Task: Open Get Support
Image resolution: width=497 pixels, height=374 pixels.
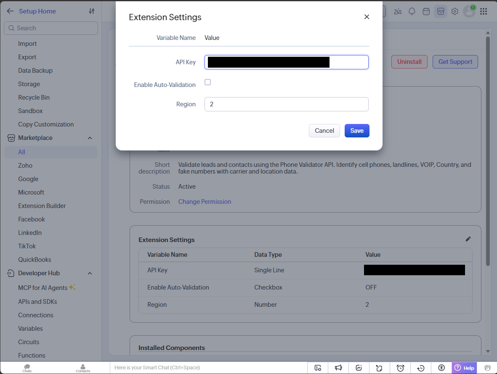Action: tap(455, 62)
